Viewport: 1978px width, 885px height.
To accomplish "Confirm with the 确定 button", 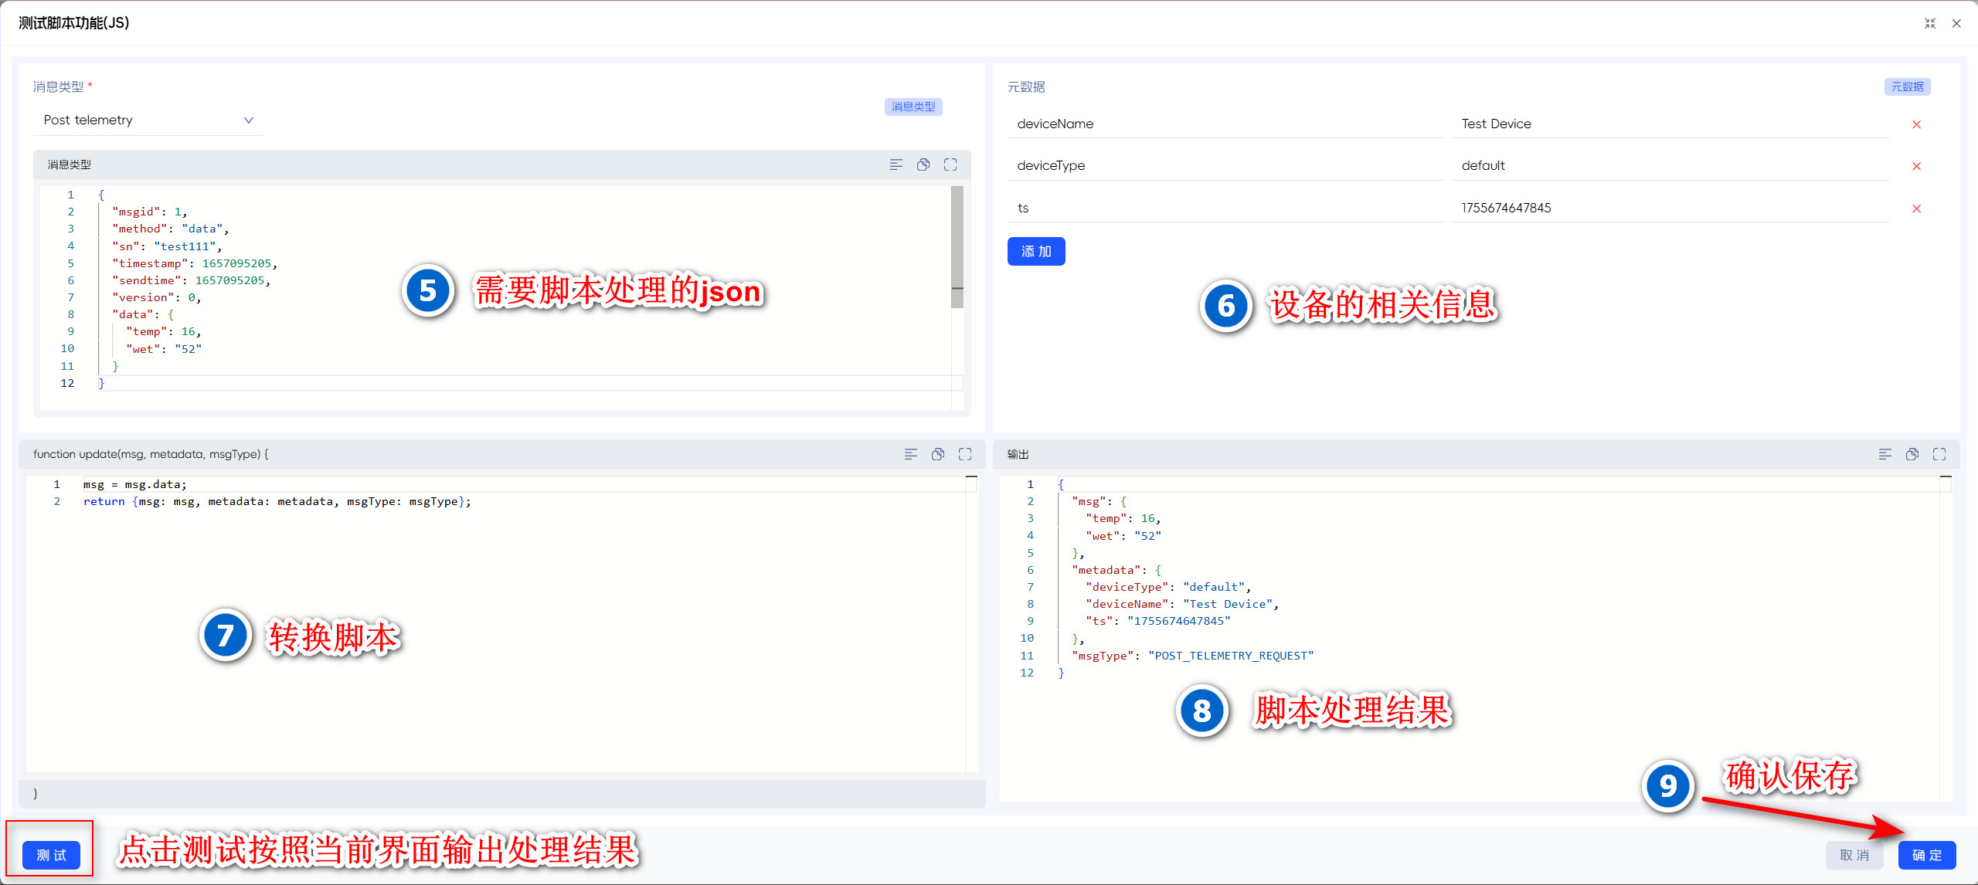I will 1926,855.
